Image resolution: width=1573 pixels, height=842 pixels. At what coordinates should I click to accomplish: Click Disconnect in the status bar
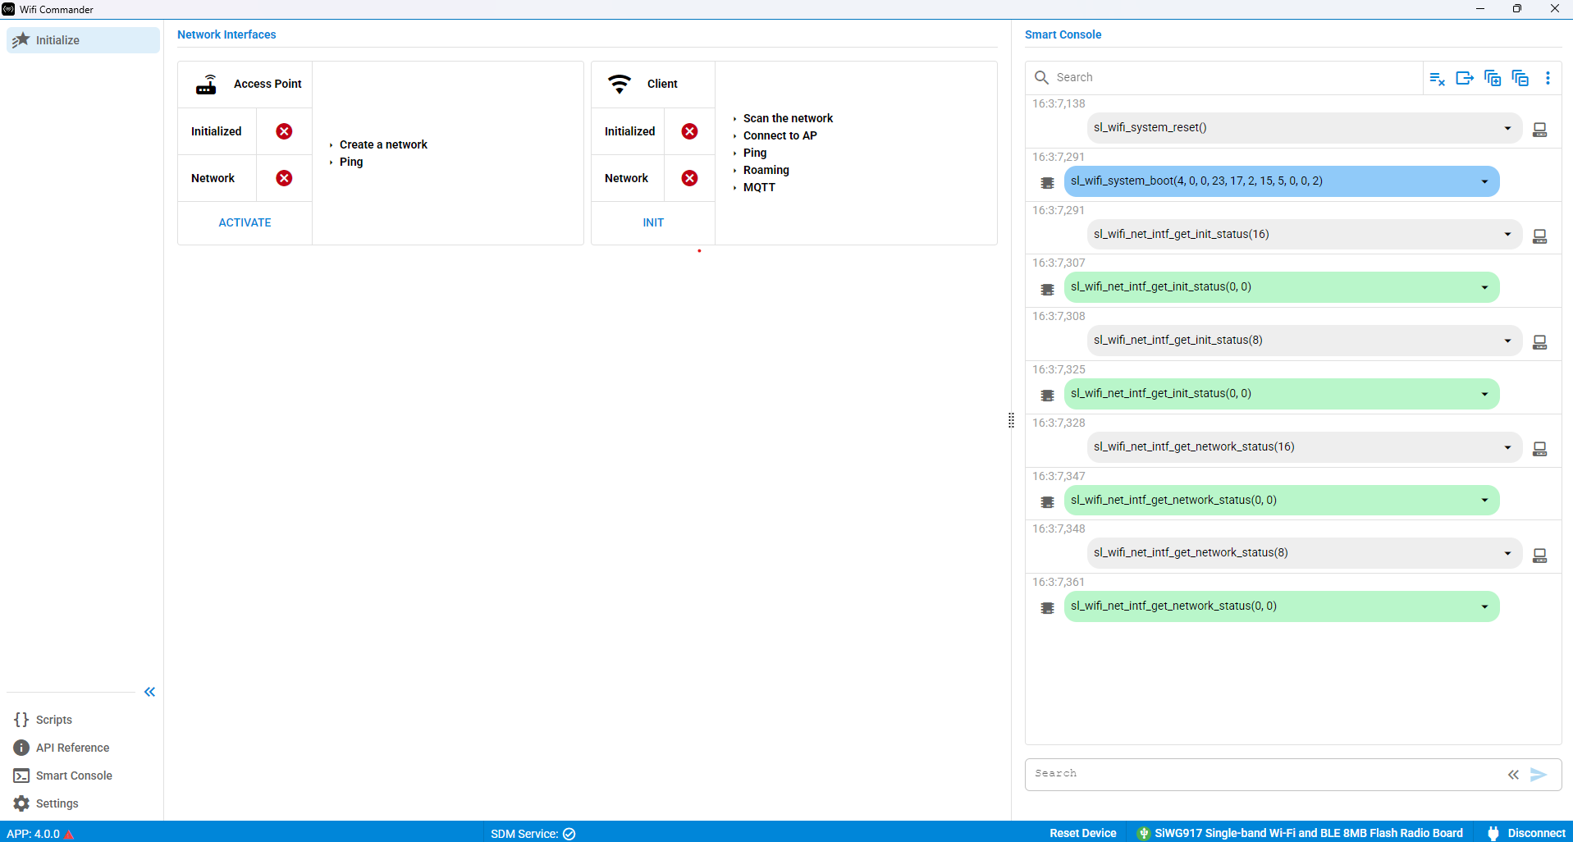(1527, 833)
